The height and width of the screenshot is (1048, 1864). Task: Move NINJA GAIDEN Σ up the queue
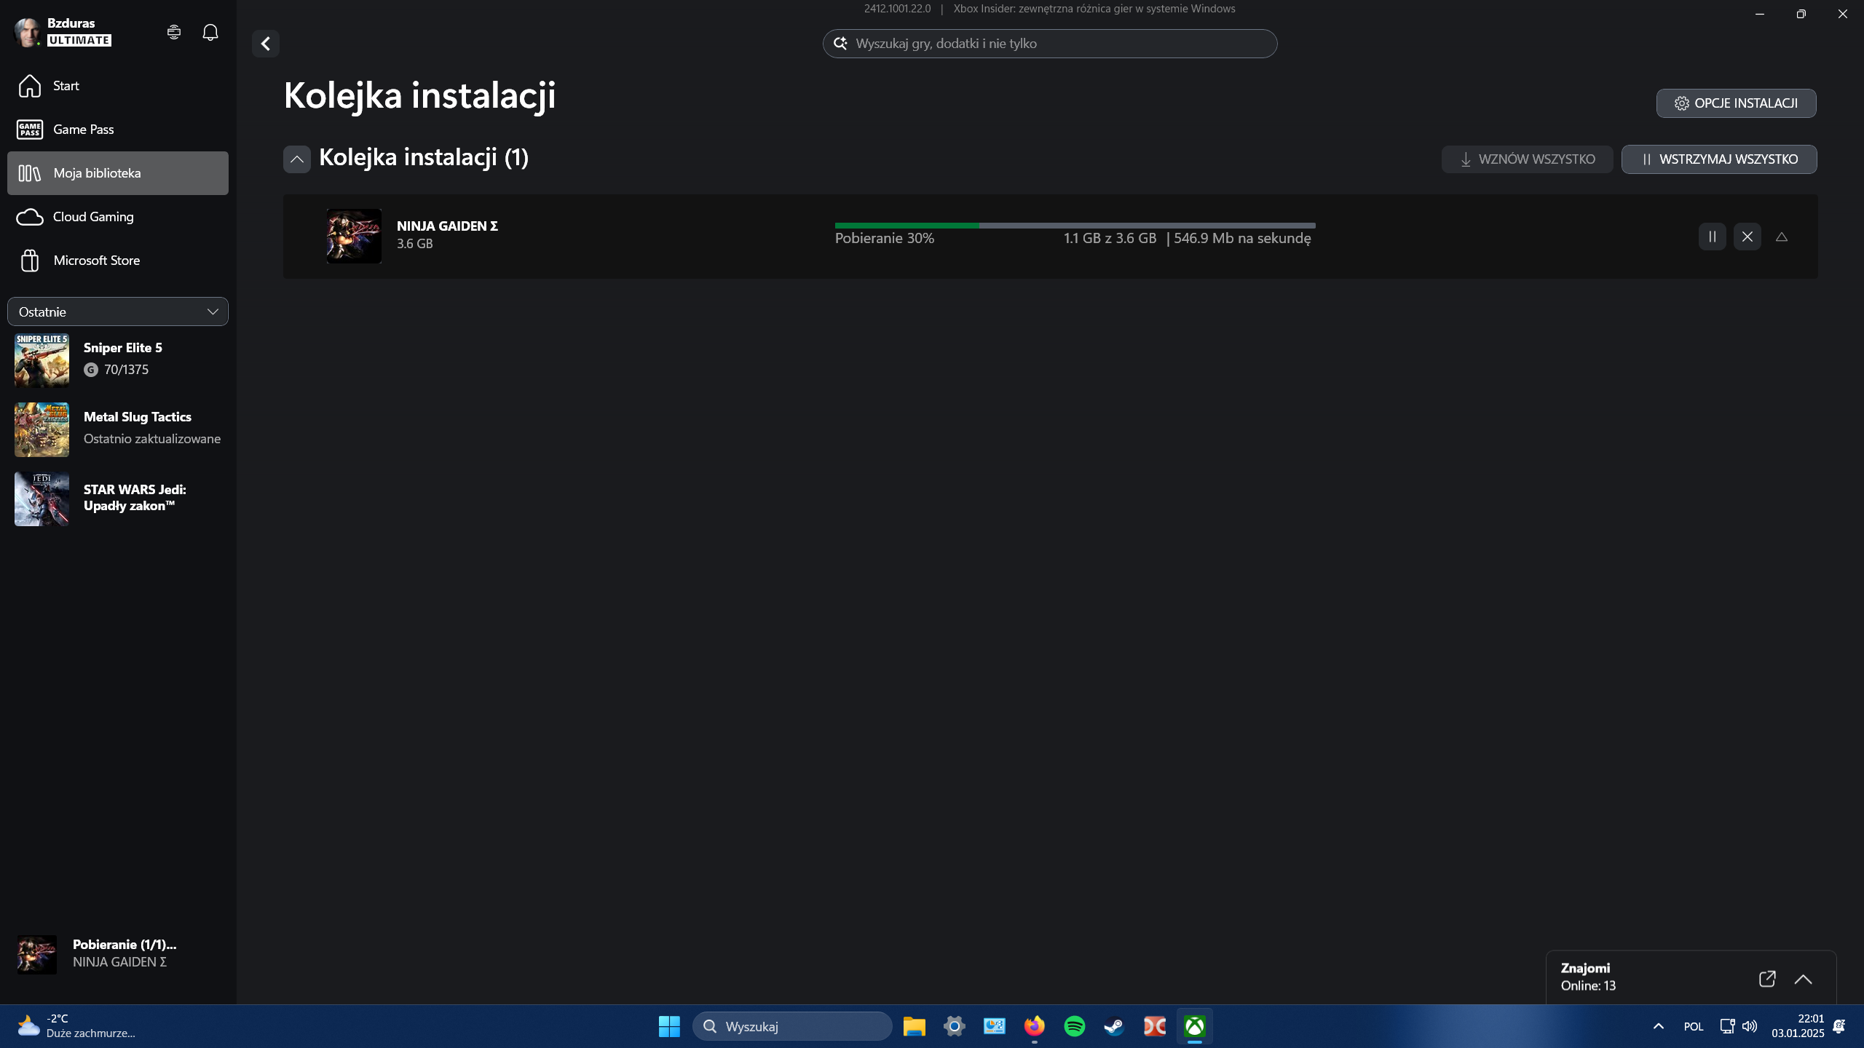pyautogui.click(x=1782, y=237)
